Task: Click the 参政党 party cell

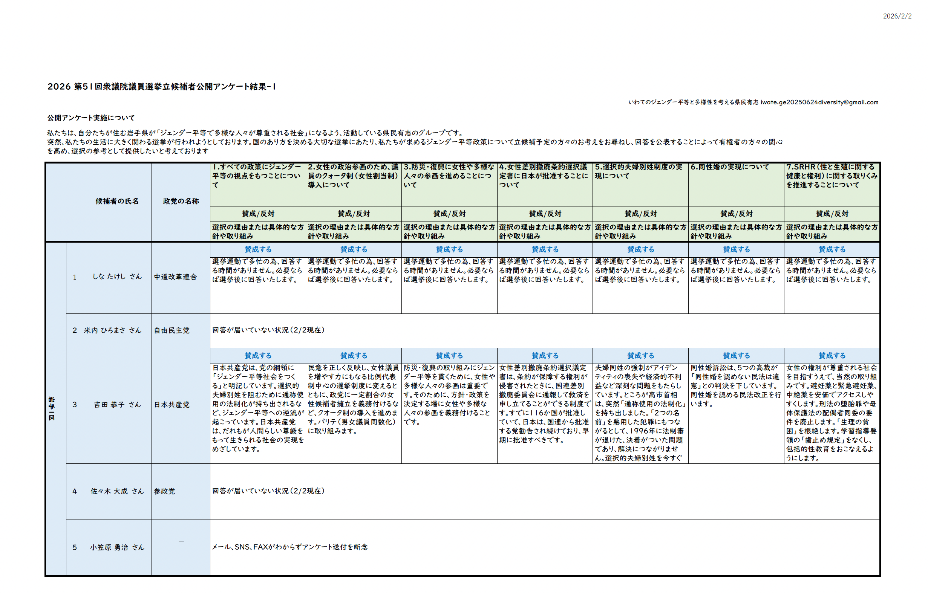Action: click(x=164, y=491)
